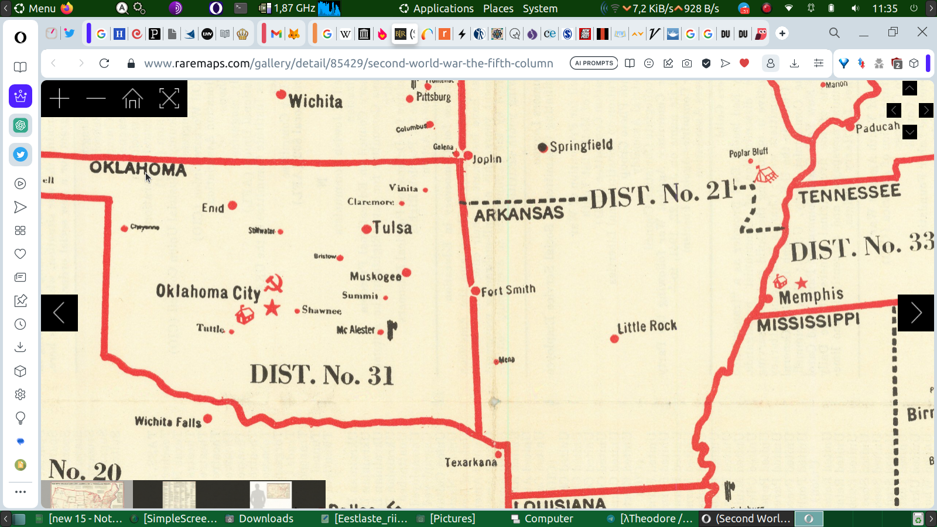Pan the map left with the small arrow

coord(894,110)
